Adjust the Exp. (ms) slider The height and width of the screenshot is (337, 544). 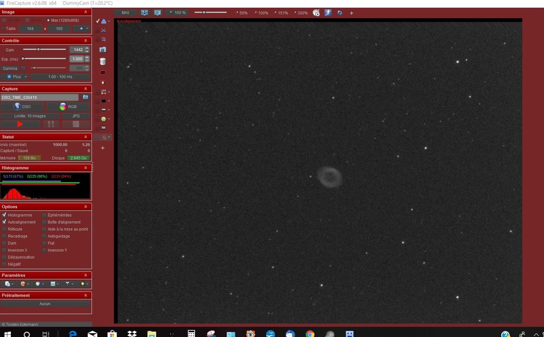point(44,59)
